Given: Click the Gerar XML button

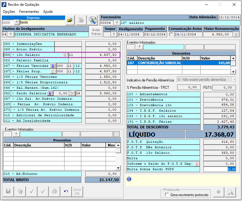Looking at the screenshot, I should point(77,192).
